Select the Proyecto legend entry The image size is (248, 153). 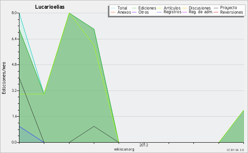225,8
